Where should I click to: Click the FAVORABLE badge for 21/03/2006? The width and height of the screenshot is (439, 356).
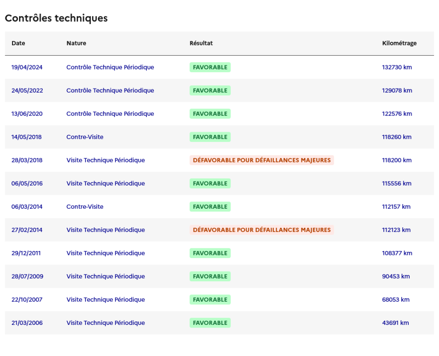pyautogui.click(x=210, y=323)
